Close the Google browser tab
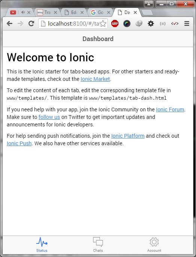The width and height of the screenshot is (196, 257). click(109, 12)
